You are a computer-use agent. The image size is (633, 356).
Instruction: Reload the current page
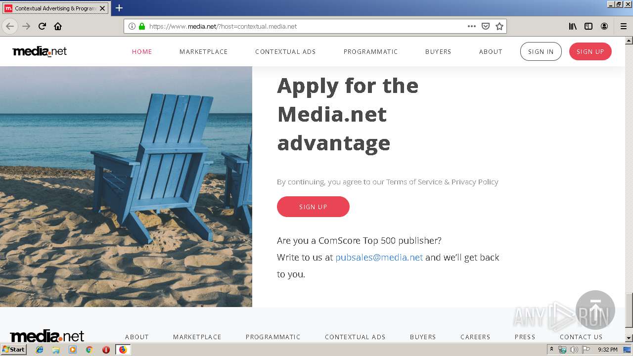[x=42, y=26]
